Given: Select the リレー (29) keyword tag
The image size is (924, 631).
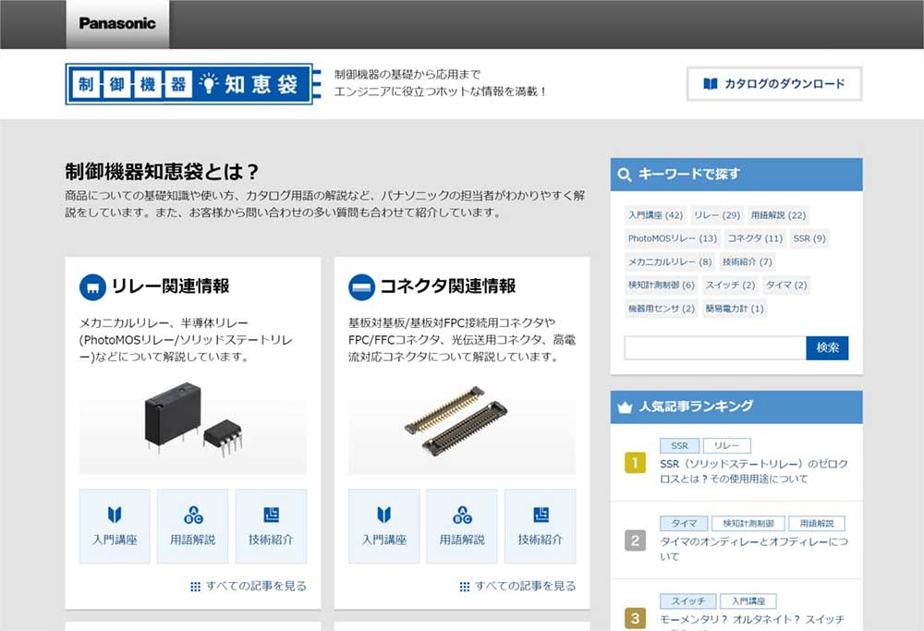Looking at the screenshot, I should pos(716,215).
